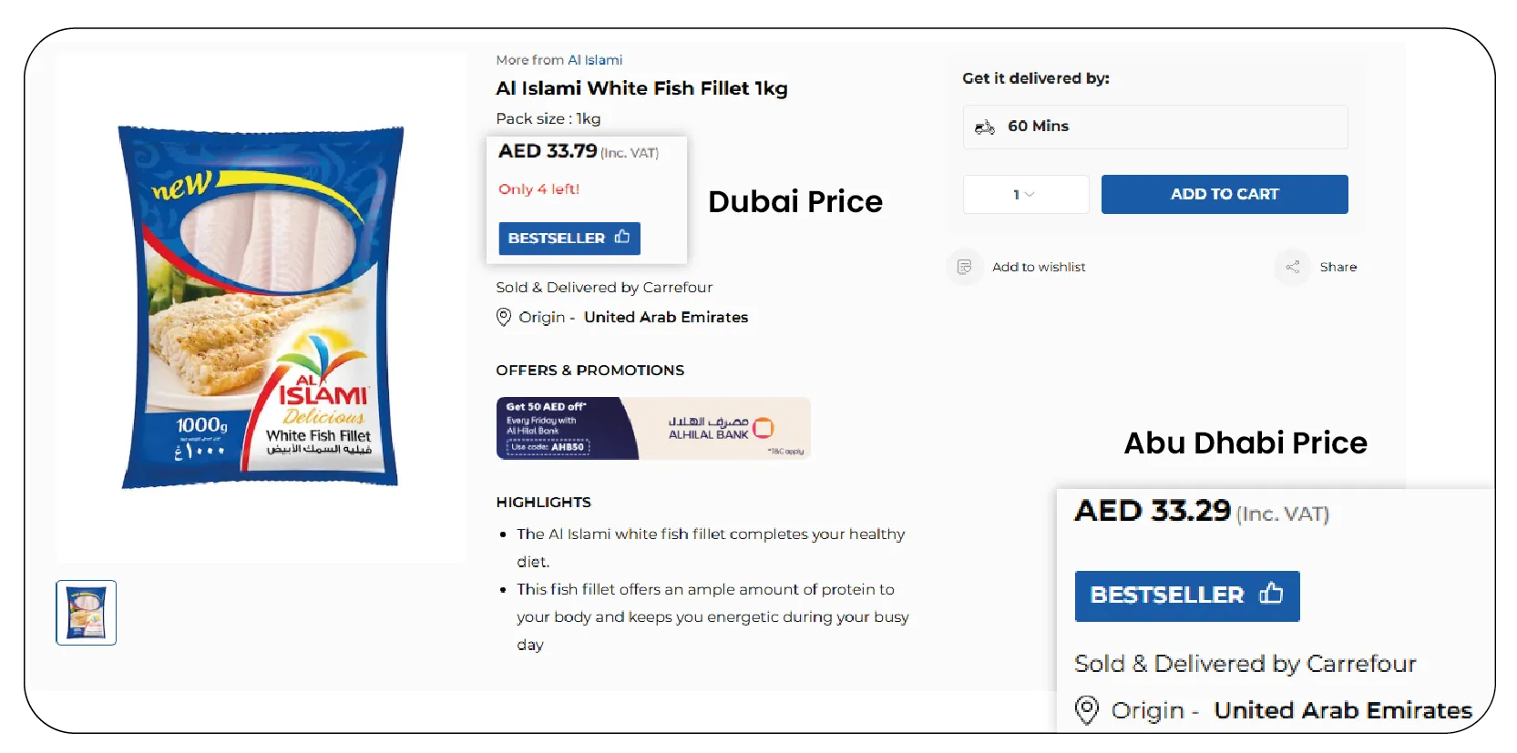Click the Share label
Image resolution: width=1517 pixels, height=753 pixels.
point(1338,267)
